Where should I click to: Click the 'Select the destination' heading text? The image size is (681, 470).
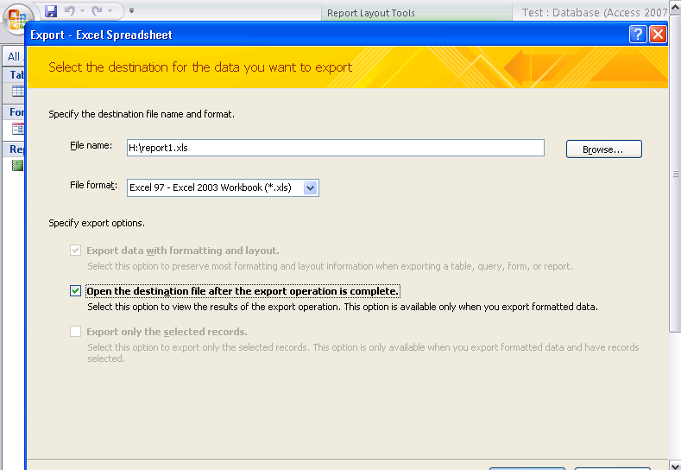200,67
